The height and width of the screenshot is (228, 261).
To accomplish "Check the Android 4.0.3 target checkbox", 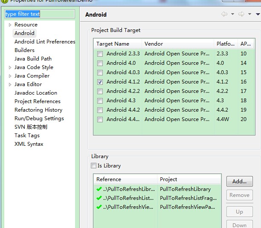I will pyautogui.click(x=100, y=72).
